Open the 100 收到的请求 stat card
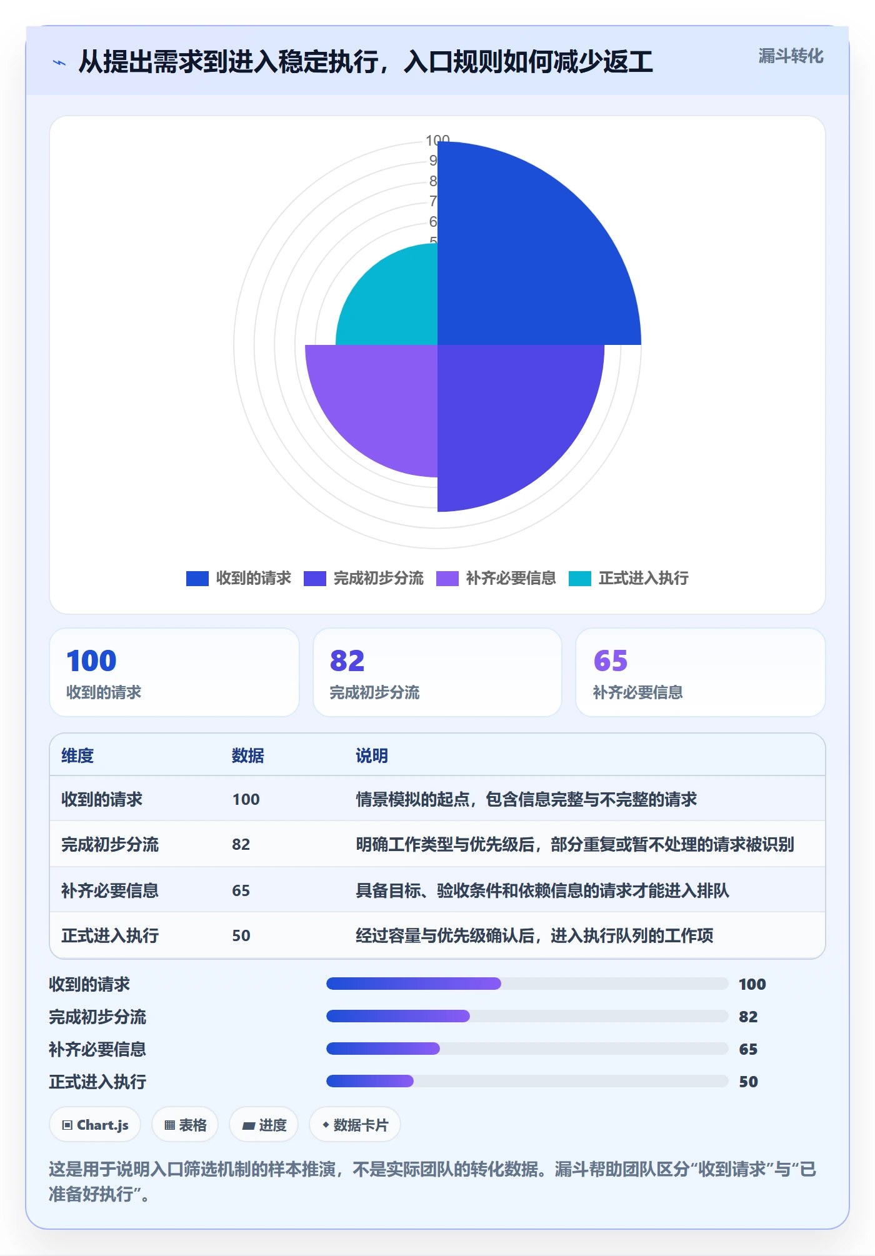875x1256 pixels. [x=174, y=672]
